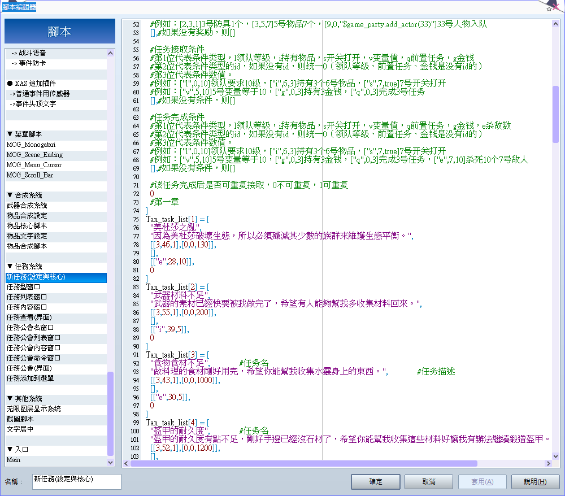Focus the 名稱 script name field
The width and height of the screenshot is (565, 496).
point(77,481)
